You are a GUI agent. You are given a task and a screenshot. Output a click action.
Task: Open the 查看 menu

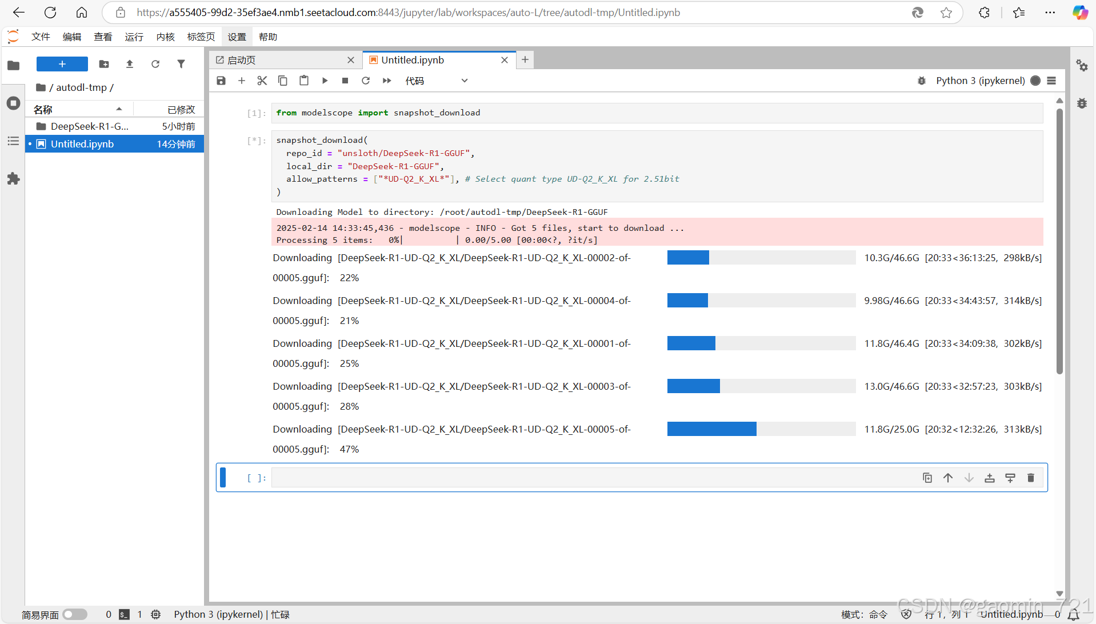click(x=103, y=37)
